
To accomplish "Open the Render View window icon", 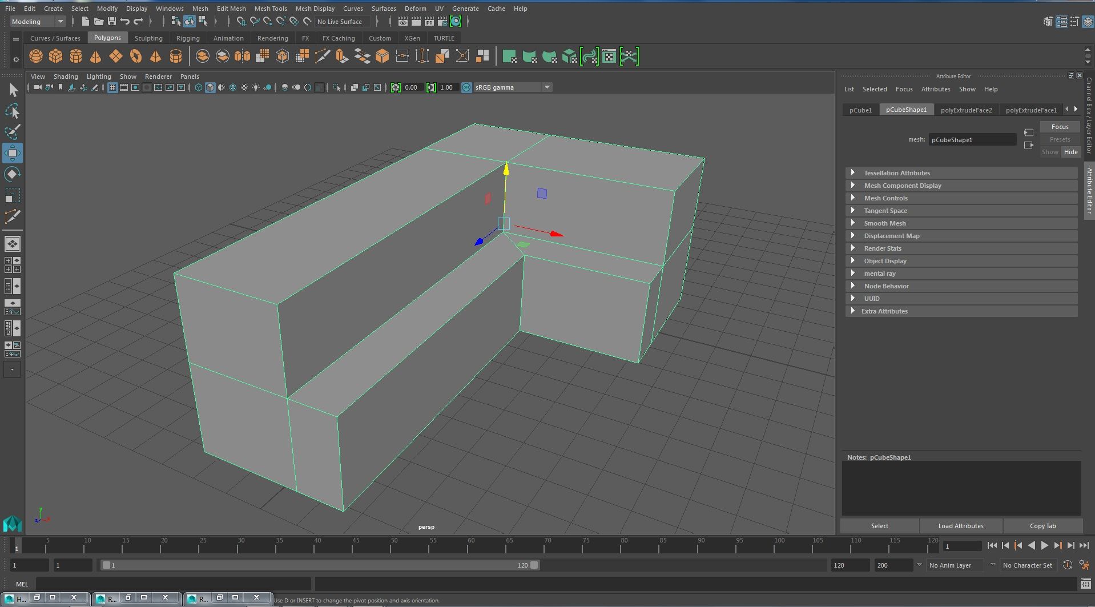I will [403, 22].
